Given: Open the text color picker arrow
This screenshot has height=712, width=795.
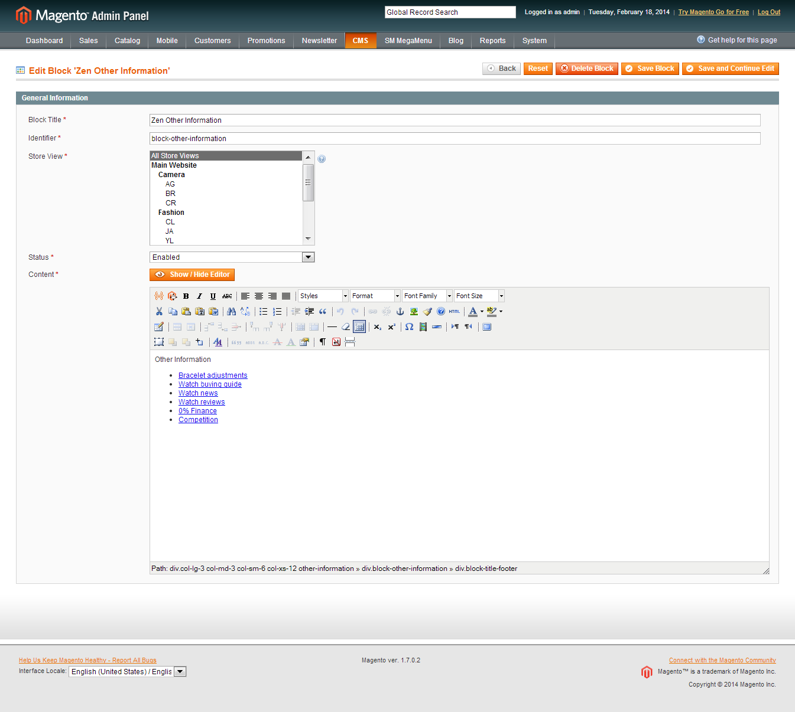Looking at the screenshot, I should click(482, 311).
